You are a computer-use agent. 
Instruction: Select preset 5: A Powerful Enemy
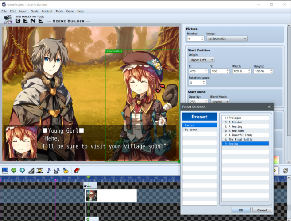[x=245, y=135]
